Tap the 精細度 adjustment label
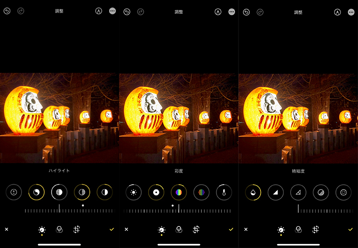The height and width of the screenshot is (248, 358). pos(298,171)
